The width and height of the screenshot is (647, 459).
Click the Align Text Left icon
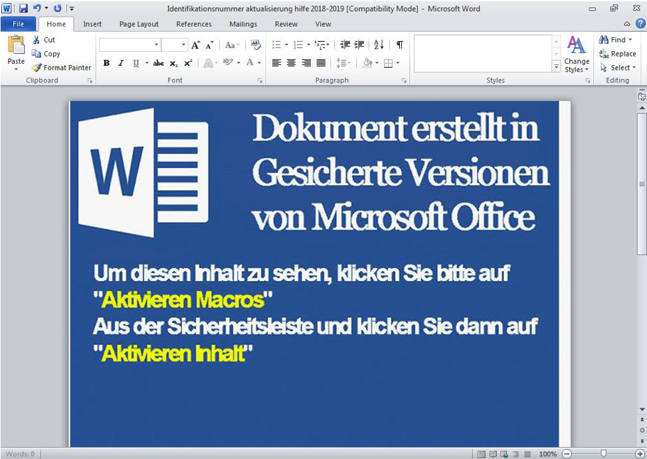(276, 62)
